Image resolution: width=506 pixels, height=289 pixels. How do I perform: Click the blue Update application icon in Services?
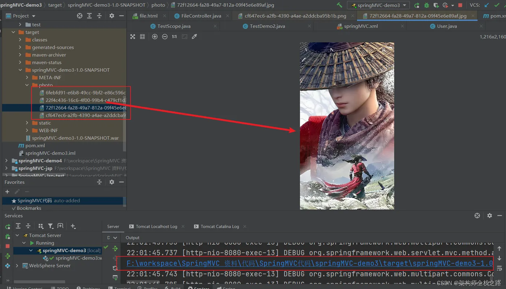click(8, 266)
